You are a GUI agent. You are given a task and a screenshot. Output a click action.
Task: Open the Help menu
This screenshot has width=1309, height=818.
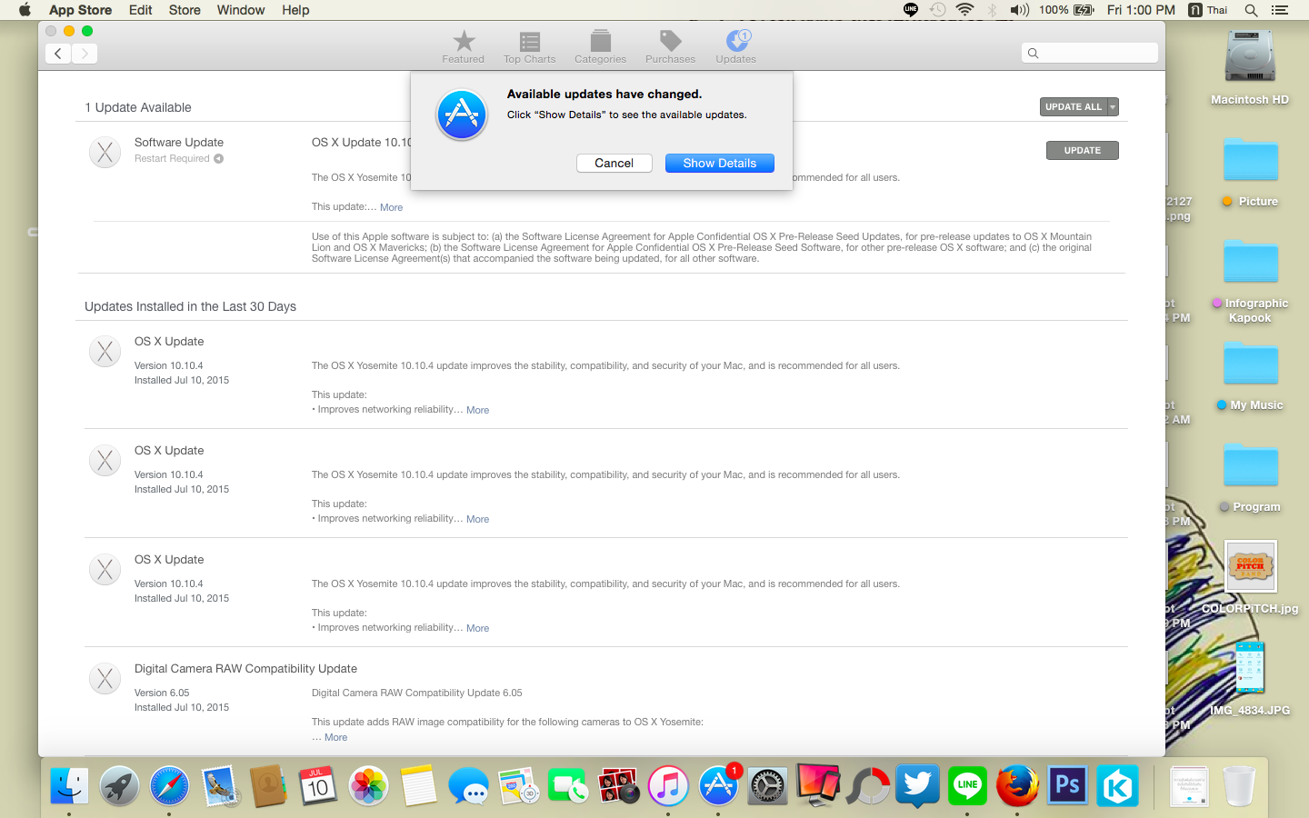[x=295, y=10]
